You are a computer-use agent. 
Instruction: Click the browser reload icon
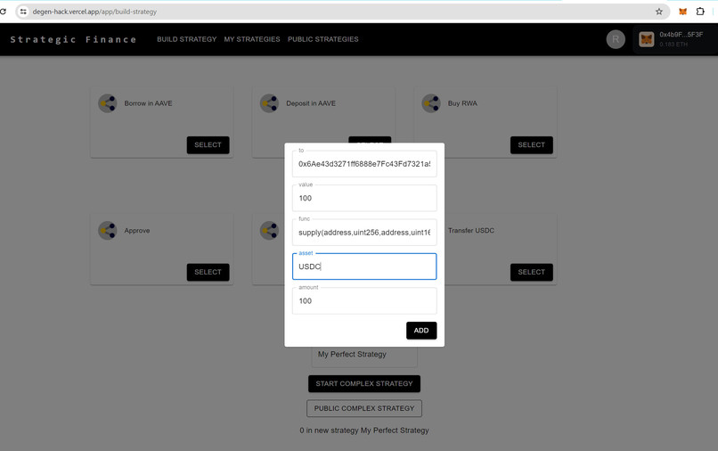3,12
